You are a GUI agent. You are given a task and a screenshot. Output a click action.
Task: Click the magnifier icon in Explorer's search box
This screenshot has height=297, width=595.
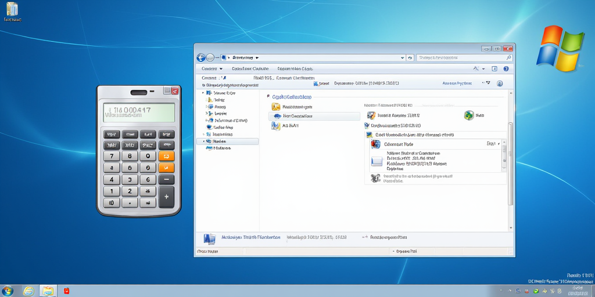tap(509, 57)
